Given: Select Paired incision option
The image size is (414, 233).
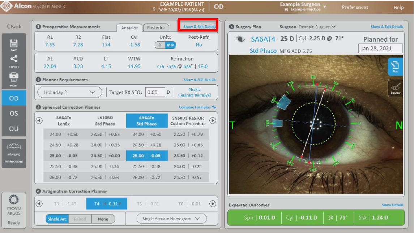Looking at the screenshot, I should click(80, 219).
